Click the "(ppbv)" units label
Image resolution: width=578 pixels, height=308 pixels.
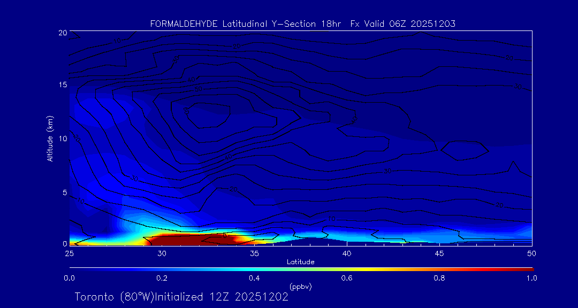pos(300,287)
